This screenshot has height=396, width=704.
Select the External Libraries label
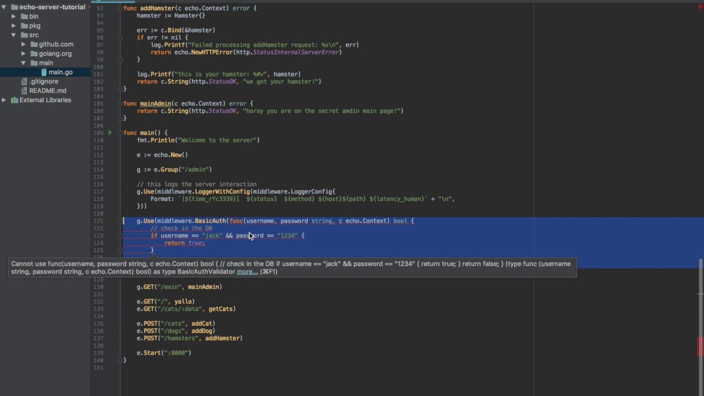click(x=45, y=100)
